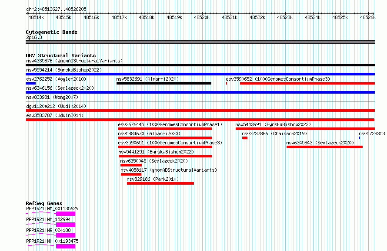This screenshot has width=387, height=251.
Task: Click the chr2:48513627..48526205 coordinate label
Action: 56,9
